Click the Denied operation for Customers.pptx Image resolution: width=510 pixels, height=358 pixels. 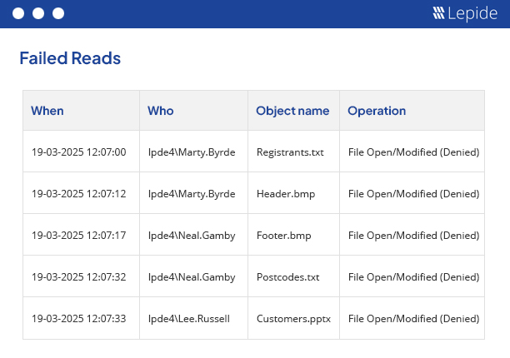click(413, 319)
